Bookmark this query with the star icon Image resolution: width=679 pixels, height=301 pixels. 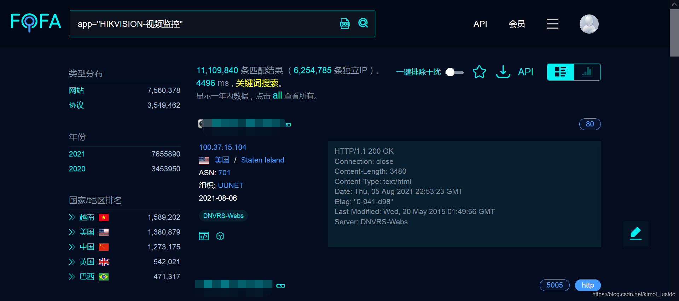pyautogui.click(x=479, y=72)
